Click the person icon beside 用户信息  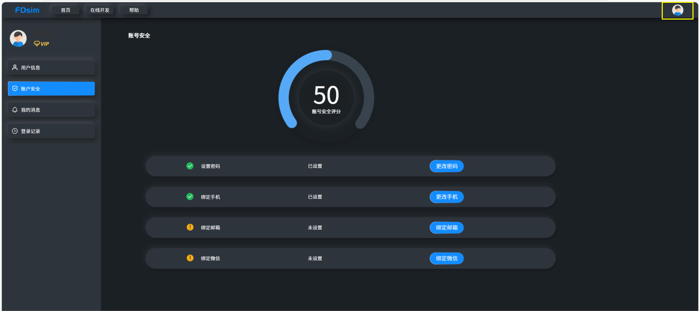(x=15, y=67)
